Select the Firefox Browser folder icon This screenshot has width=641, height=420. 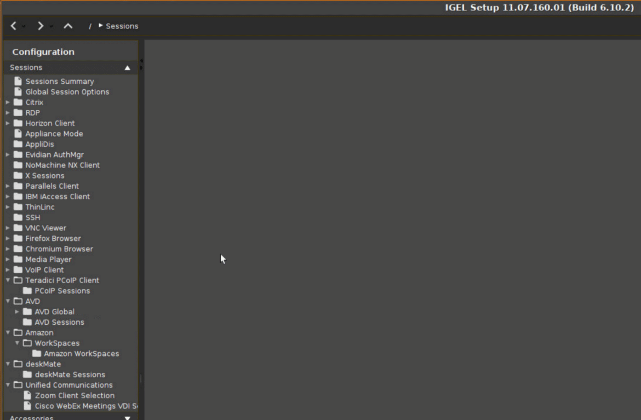[18, 238]
